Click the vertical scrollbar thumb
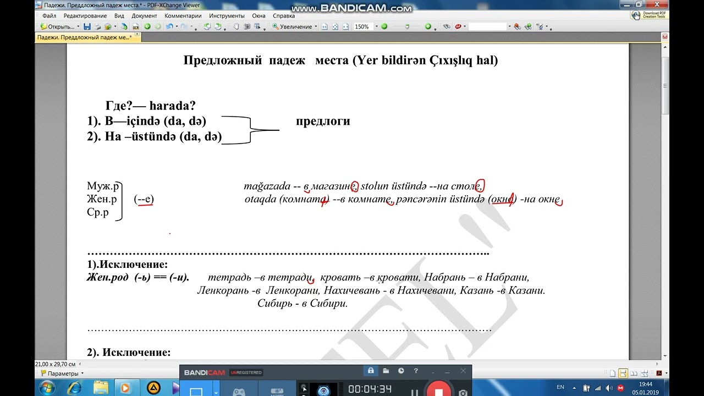 (x=665, y=85)
